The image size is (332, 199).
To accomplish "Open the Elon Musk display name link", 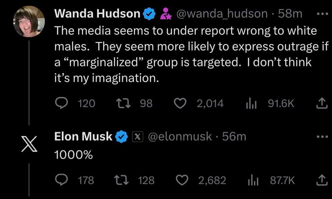I will point(83,136).
